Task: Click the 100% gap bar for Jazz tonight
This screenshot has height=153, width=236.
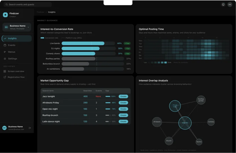Action: point(108,97)
